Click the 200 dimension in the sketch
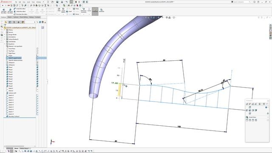This screenshot has height=153, width=272. pos(179,127)
